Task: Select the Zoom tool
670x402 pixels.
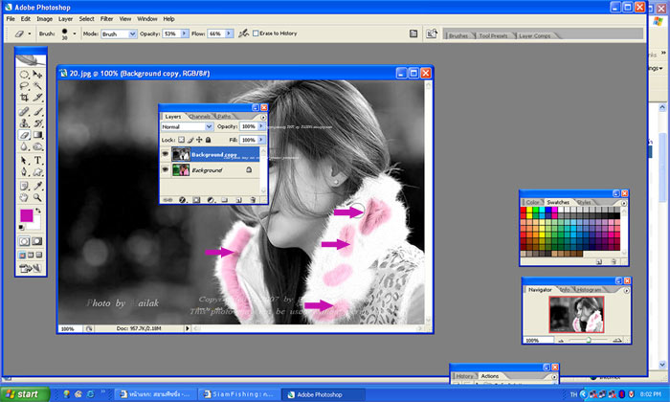Action: 37,197
